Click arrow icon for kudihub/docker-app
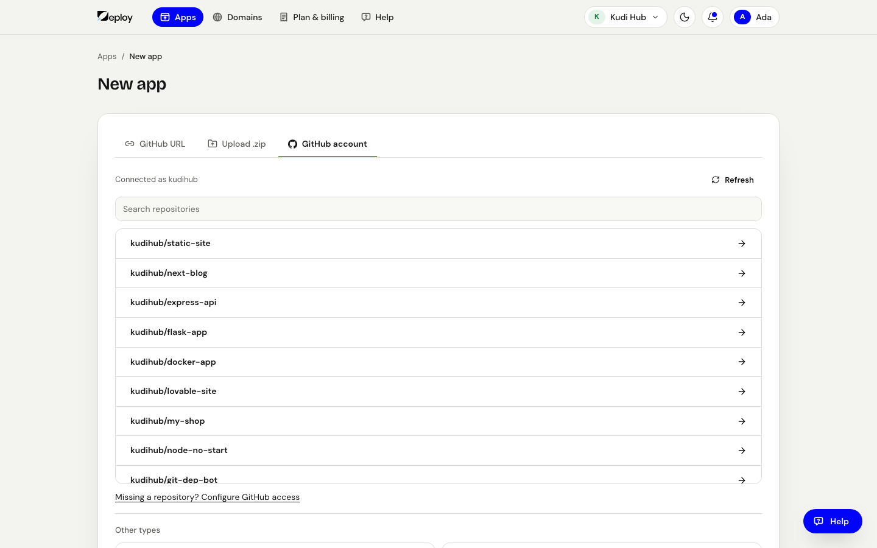Image resolution: width=877 pixels, height=548 pixels. [x=742, y=362]
